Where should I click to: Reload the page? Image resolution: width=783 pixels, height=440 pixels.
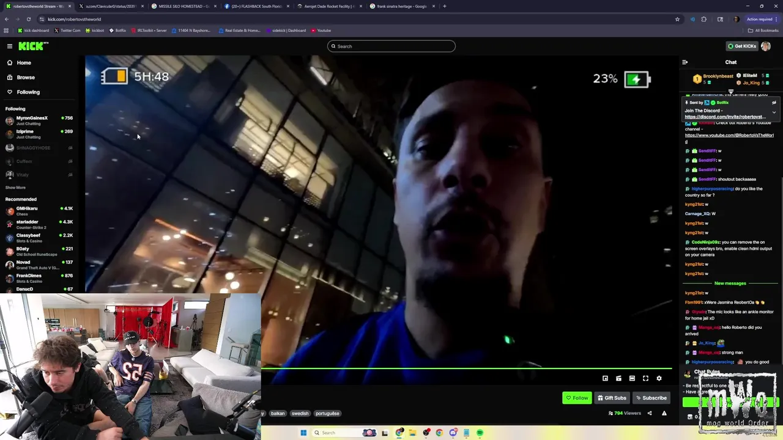coord(28,19)
